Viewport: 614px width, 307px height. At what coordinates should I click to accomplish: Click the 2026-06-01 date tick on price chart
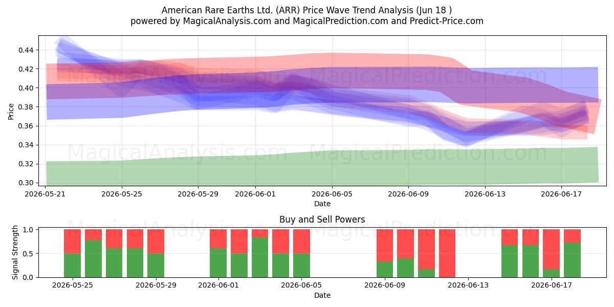coord(256,194)
